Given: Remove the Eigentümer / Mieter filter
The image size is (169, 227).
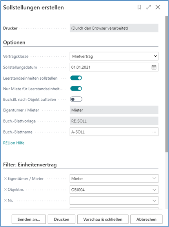Looking at the screenshot, I should click(x=5, y=179).
